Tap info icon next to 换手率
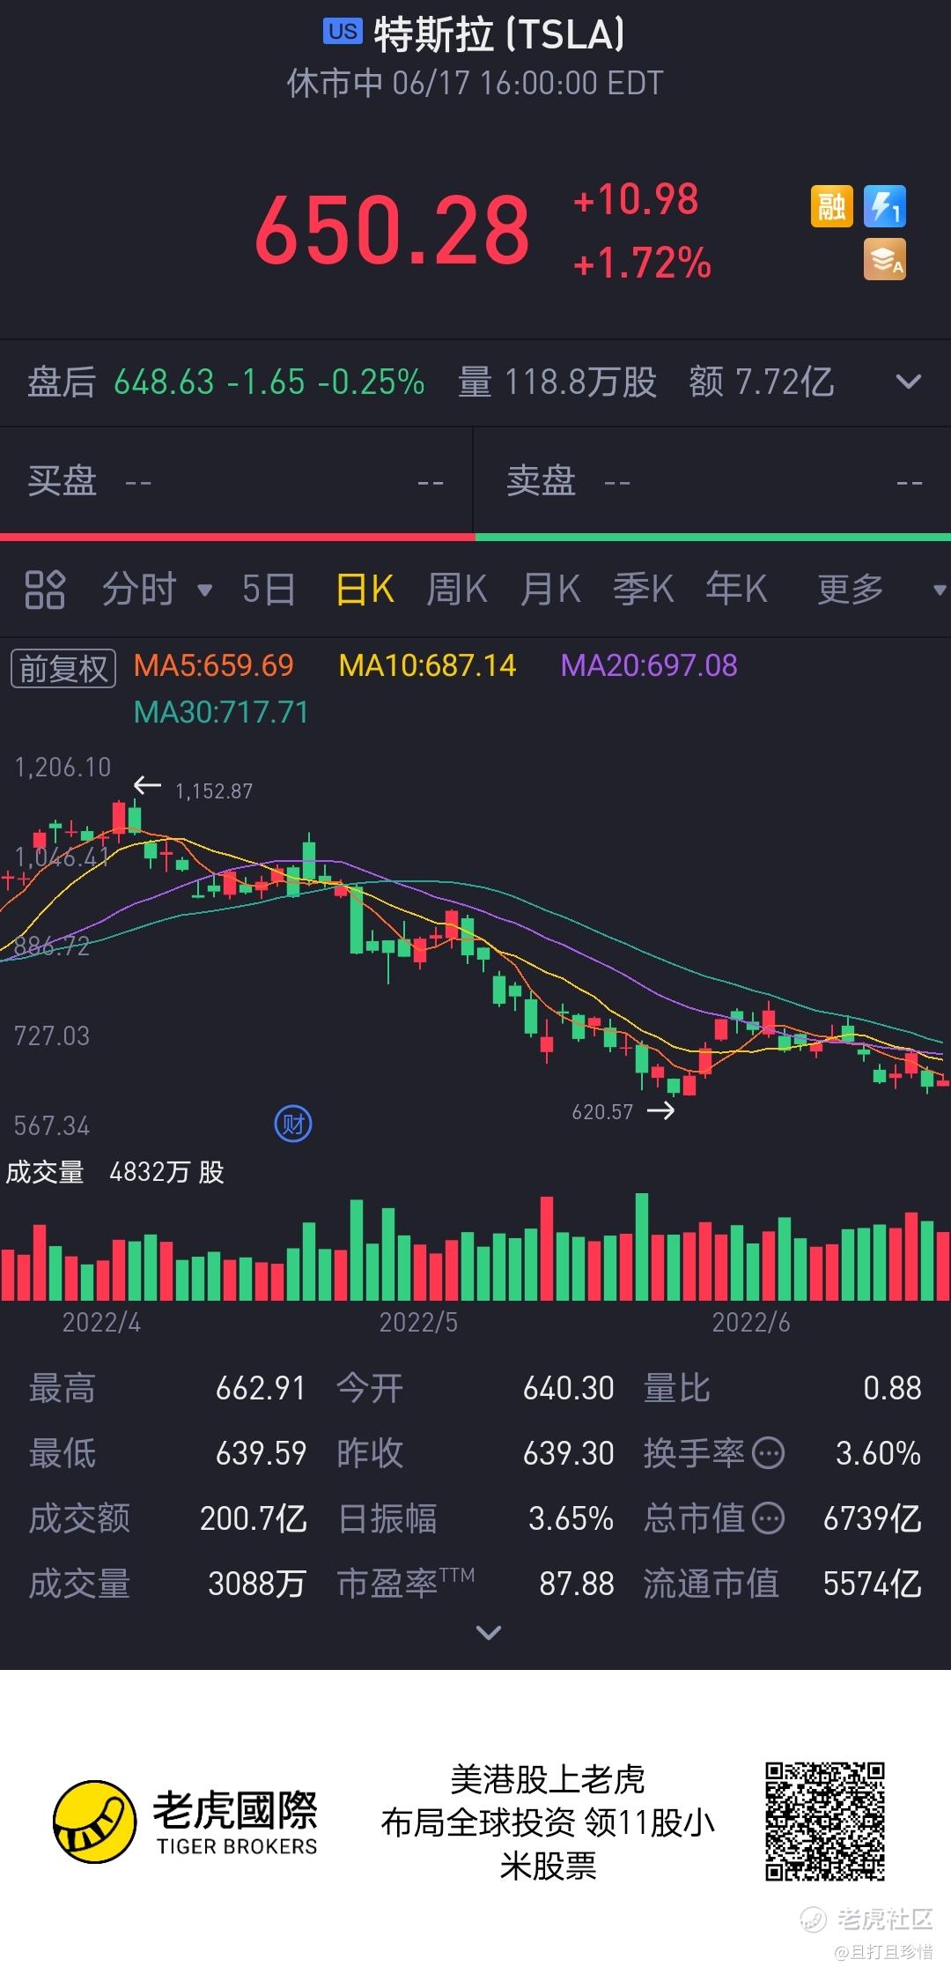The image size is (951, 1974). coord(769,1453)
